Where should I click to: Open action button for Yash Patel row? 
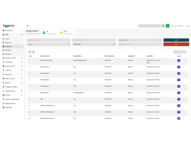click(x=179, y=61)
